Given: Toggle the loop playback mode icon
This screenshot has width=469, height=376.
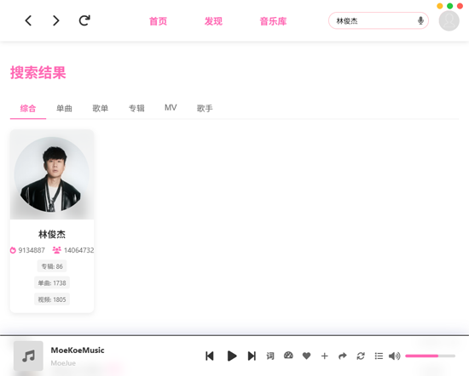Looking at the screenshot, I should tap(361, 356).
